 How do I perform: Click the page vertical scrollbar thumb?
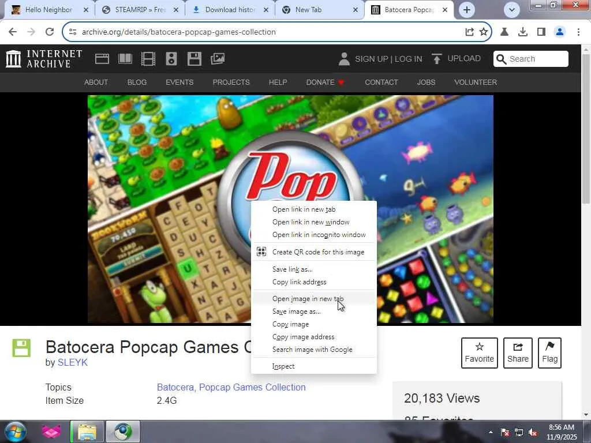click(586, 129)
